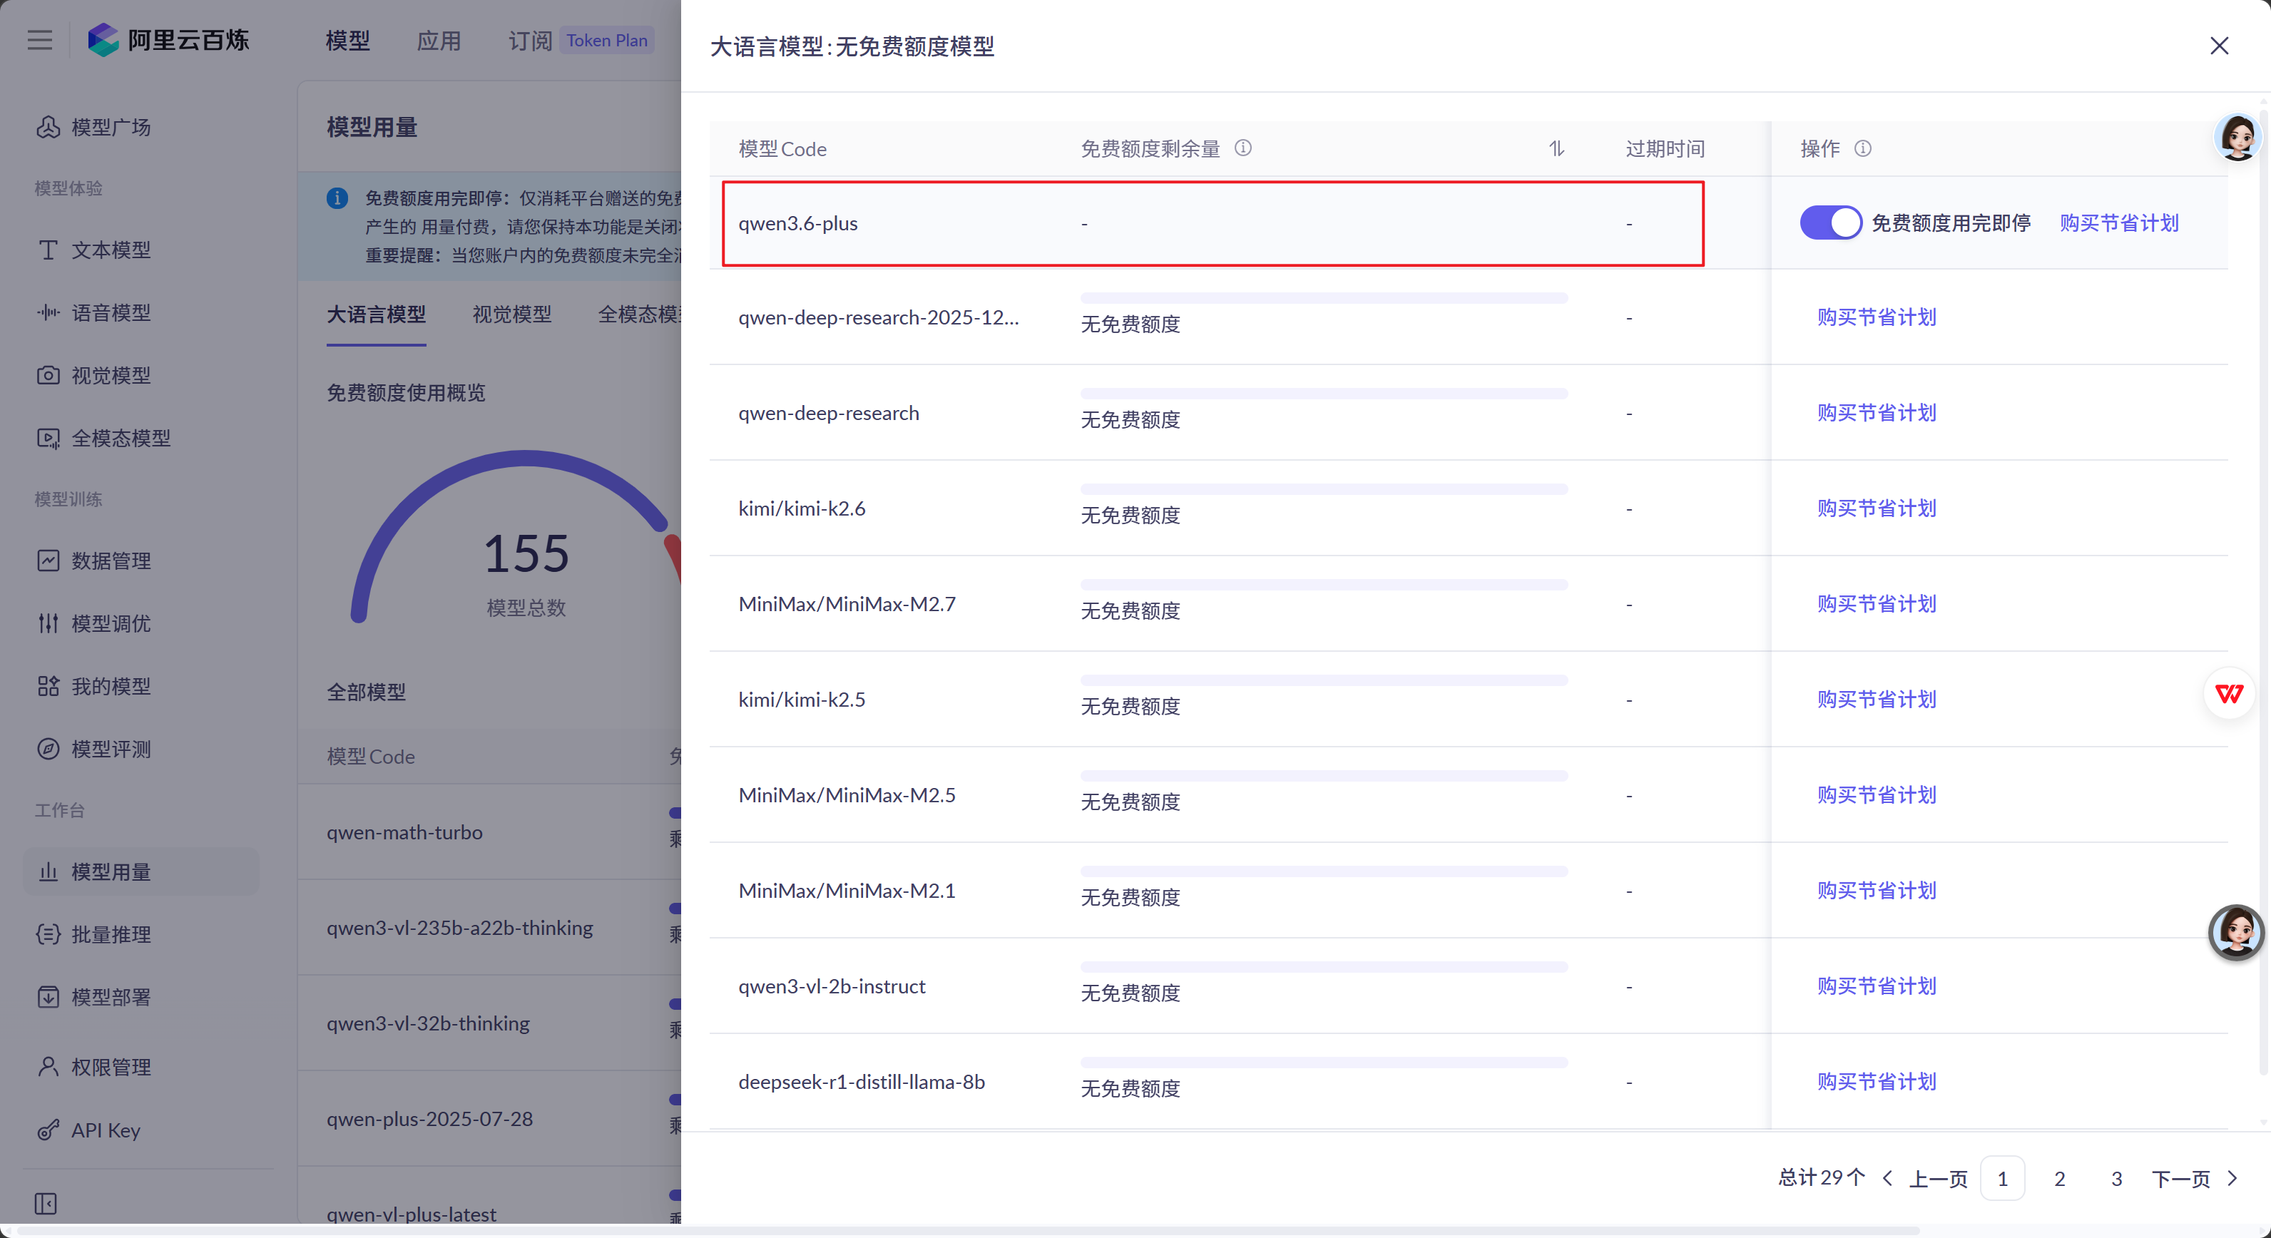Image resolution: width=2271 pixels, height=1238 pixels.
Task: Click info icon beside 操作 header
Action: pyautogui.click(x=1863, y=148)
